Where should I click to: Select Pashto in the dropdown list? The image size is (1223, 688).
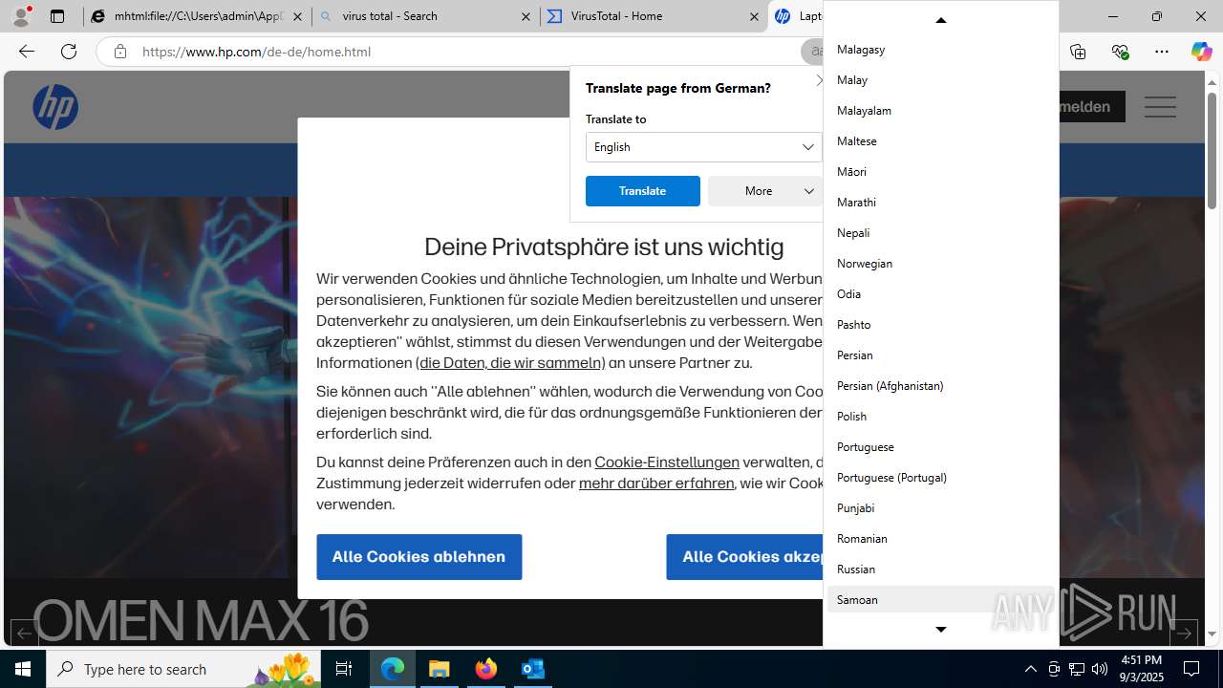pyautogui.click(x=940, y=324)
